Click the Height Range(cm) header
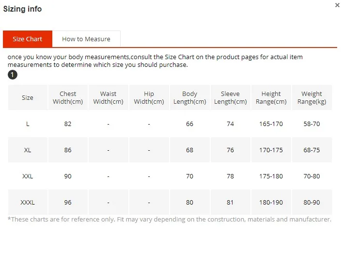 [271, 97]
